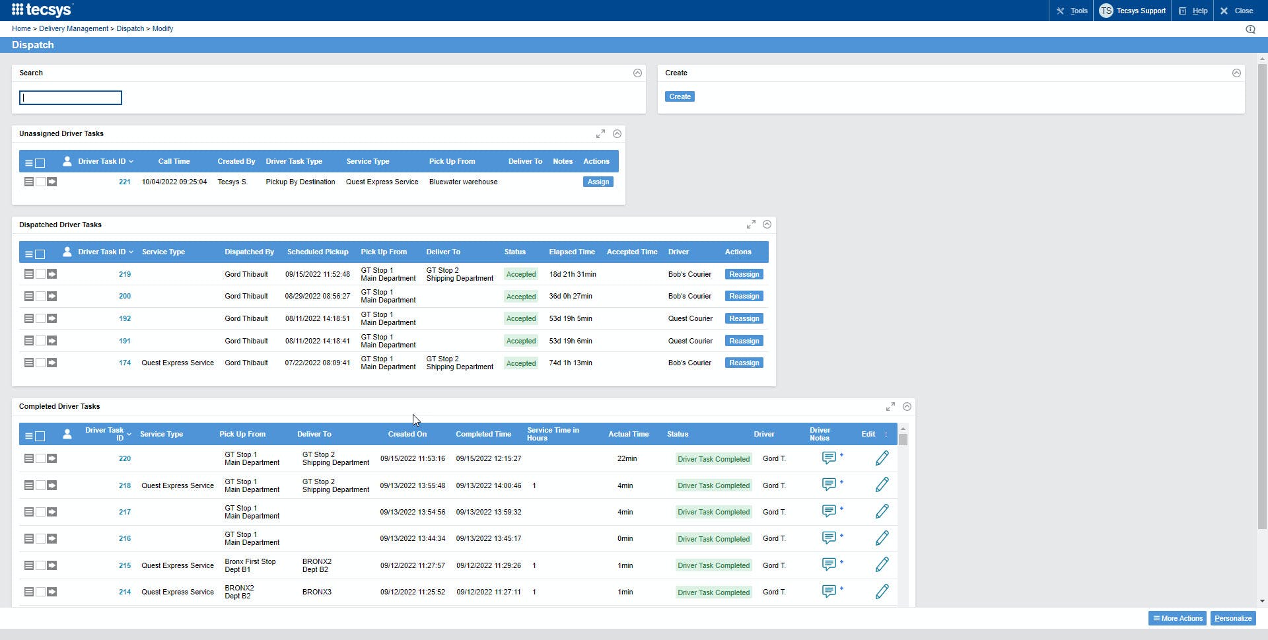Collapse the Create panel
The width and height of the screenshot is (1268, 640).
coord(1236,73)
